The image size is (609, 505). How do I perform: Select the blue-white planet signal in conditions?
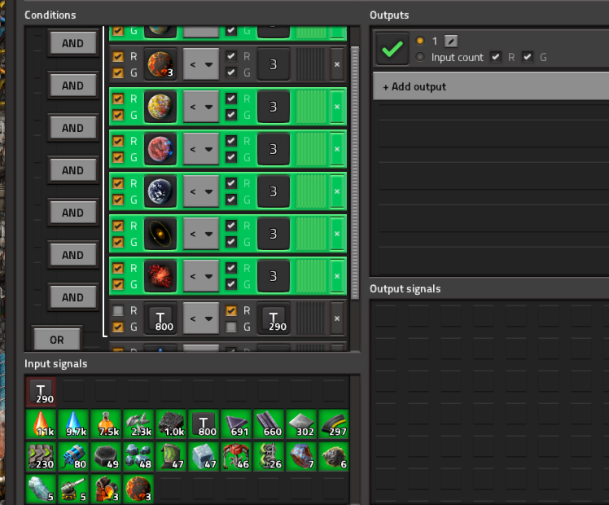(160, 191)
